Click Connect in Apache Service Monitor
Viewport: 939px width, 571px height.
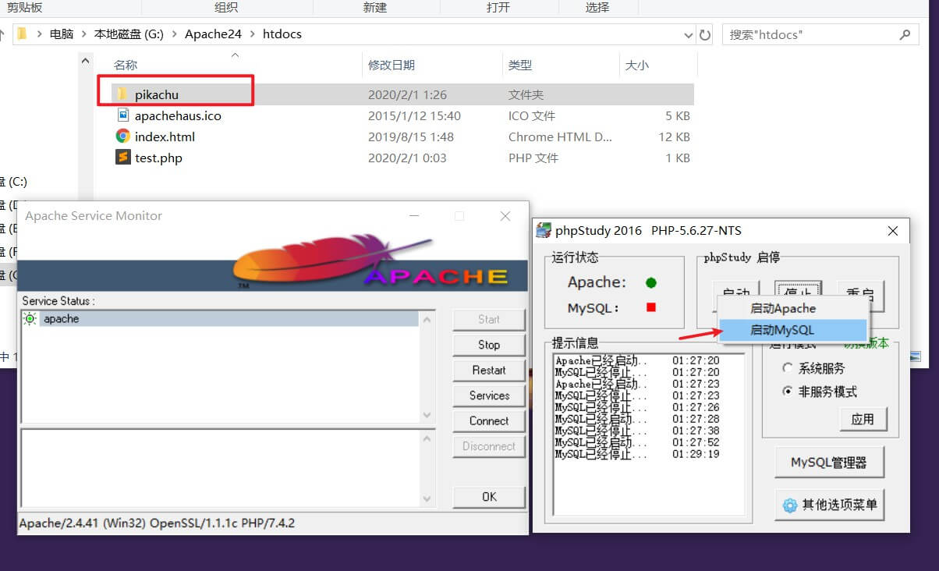[x=489, y=420]
